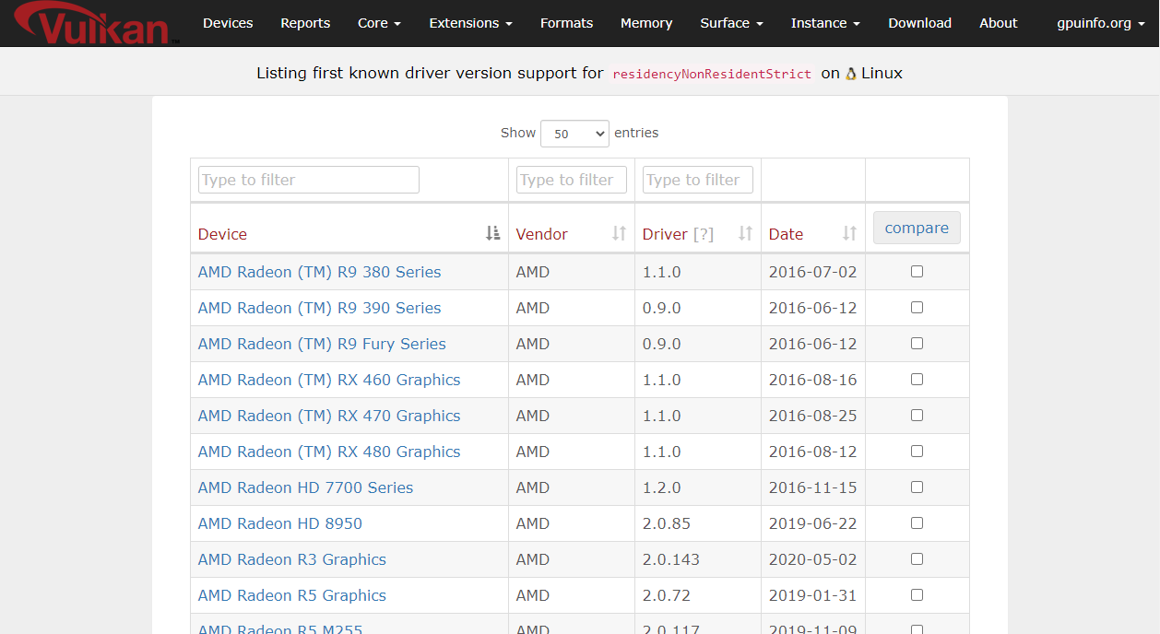Open AMD Radeon (TM) RX 470 Graphics link
The image size is (1160, 634).
[x=329, y=416]
